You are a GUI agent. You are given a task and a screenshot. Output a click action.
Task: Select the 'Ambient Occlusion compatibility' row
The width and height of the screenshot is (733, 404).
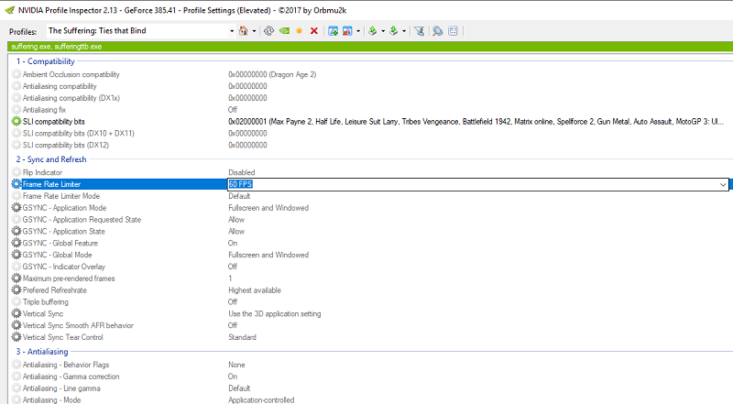click(71, 74)
